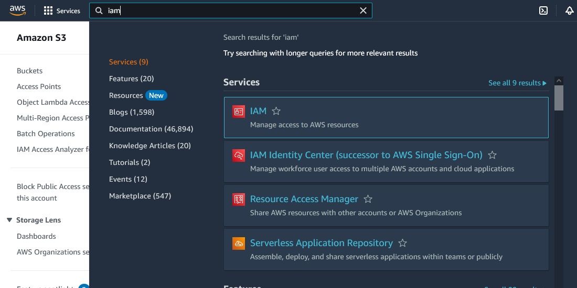Expand See all 9 results

tap(517, 83)
